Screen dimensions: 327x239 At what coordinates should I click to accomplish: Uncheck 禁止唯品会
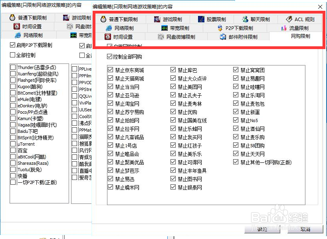[110, 154]
